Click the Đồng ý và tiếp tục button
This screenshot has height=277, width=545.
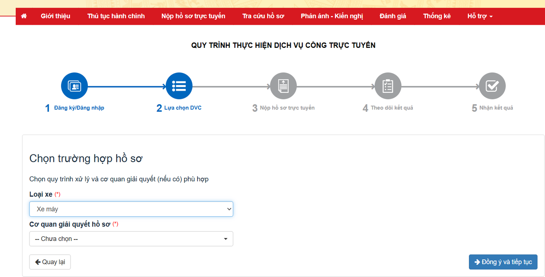(503, 262)
